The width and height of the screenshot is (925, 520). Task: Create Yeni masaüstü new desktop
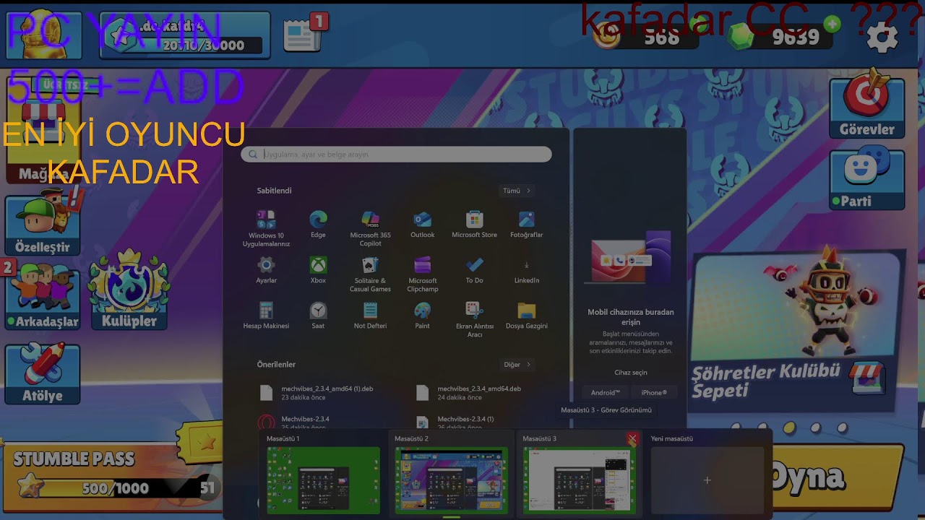[707, 480]
